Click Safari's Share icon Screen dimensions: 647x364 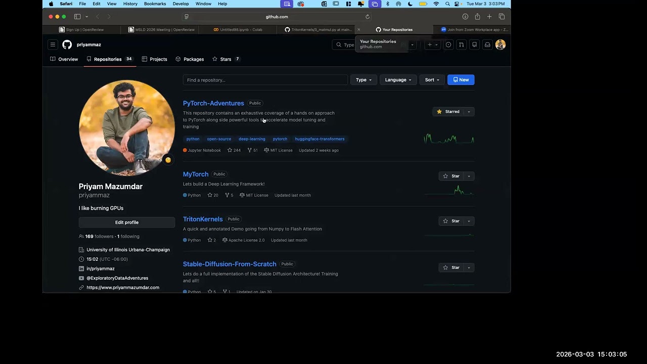477,17
